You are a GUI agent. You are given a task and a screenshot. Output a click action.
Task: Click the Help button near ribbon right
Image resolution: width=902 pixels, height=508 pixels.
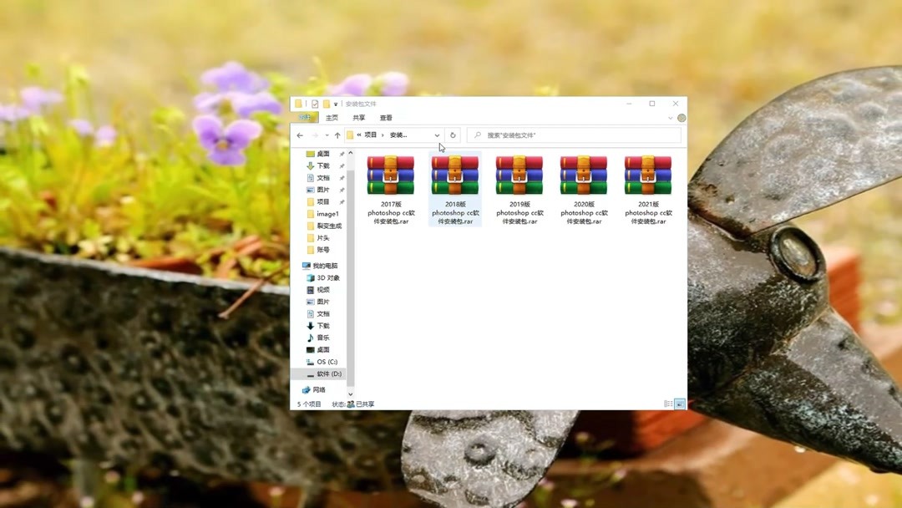point(680,116)
